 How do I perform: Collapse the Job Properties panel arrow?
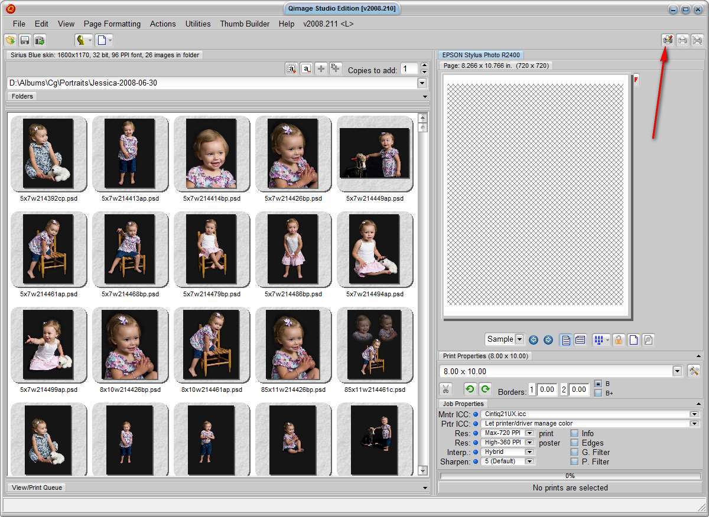coord(699,404)
